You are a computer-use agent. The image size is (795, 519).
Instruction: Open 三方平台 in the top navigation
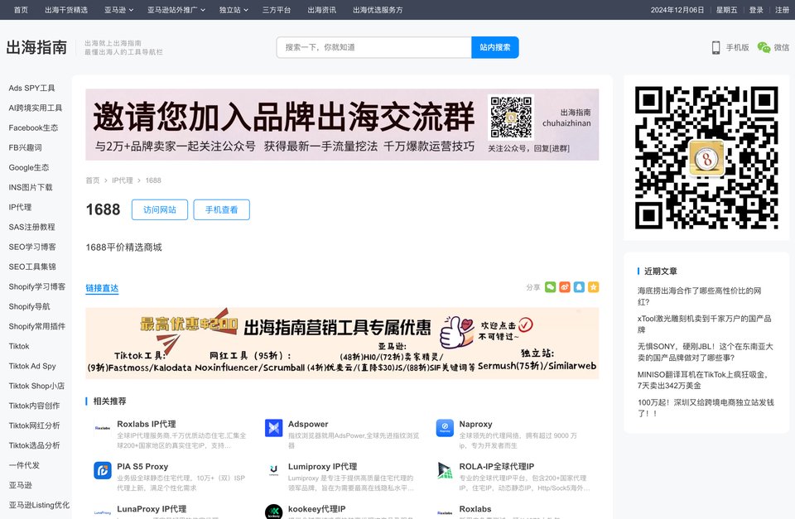point(277,10)
